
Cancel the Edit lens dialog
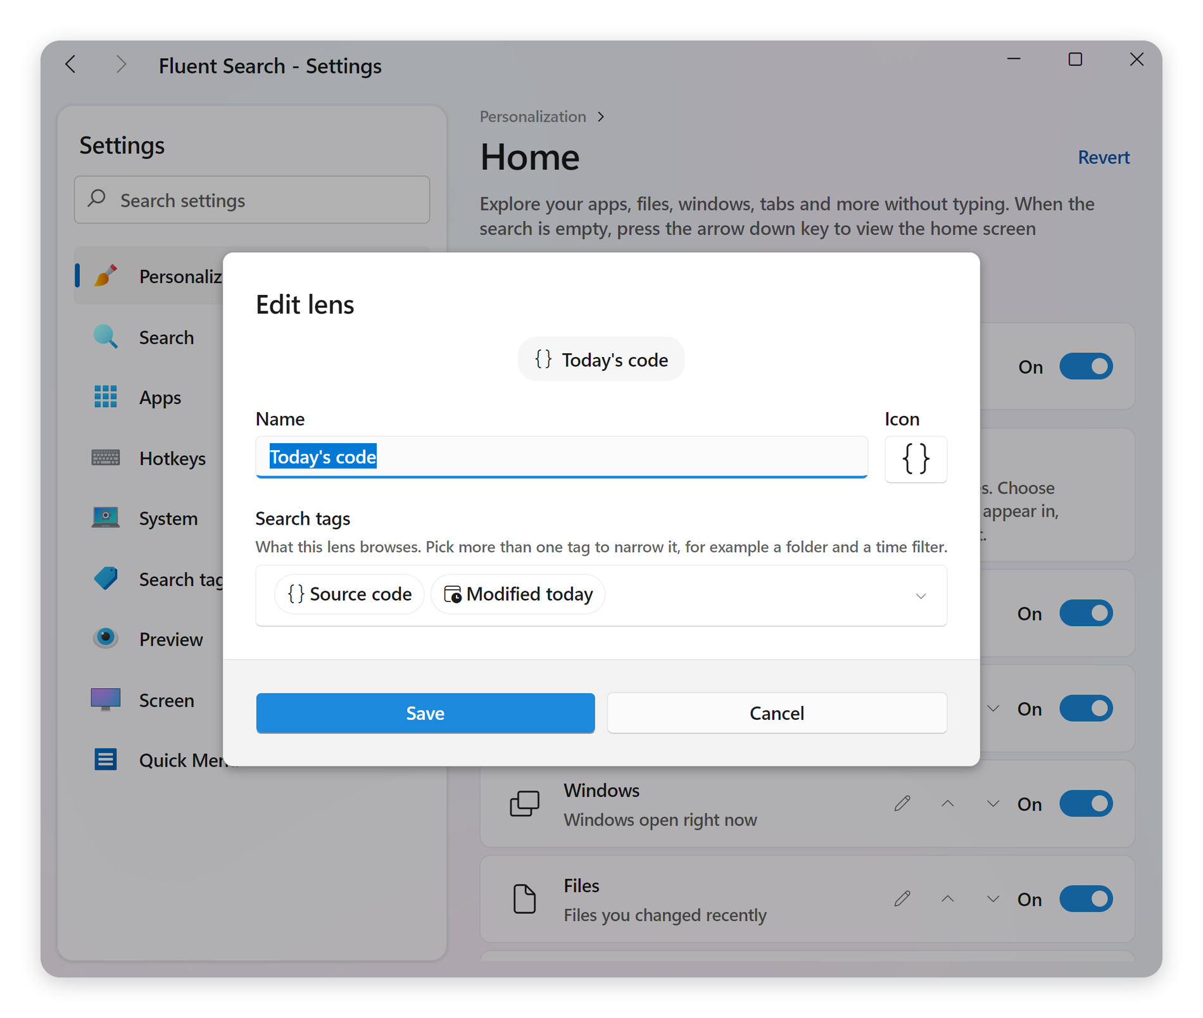(x=777, y=713)
